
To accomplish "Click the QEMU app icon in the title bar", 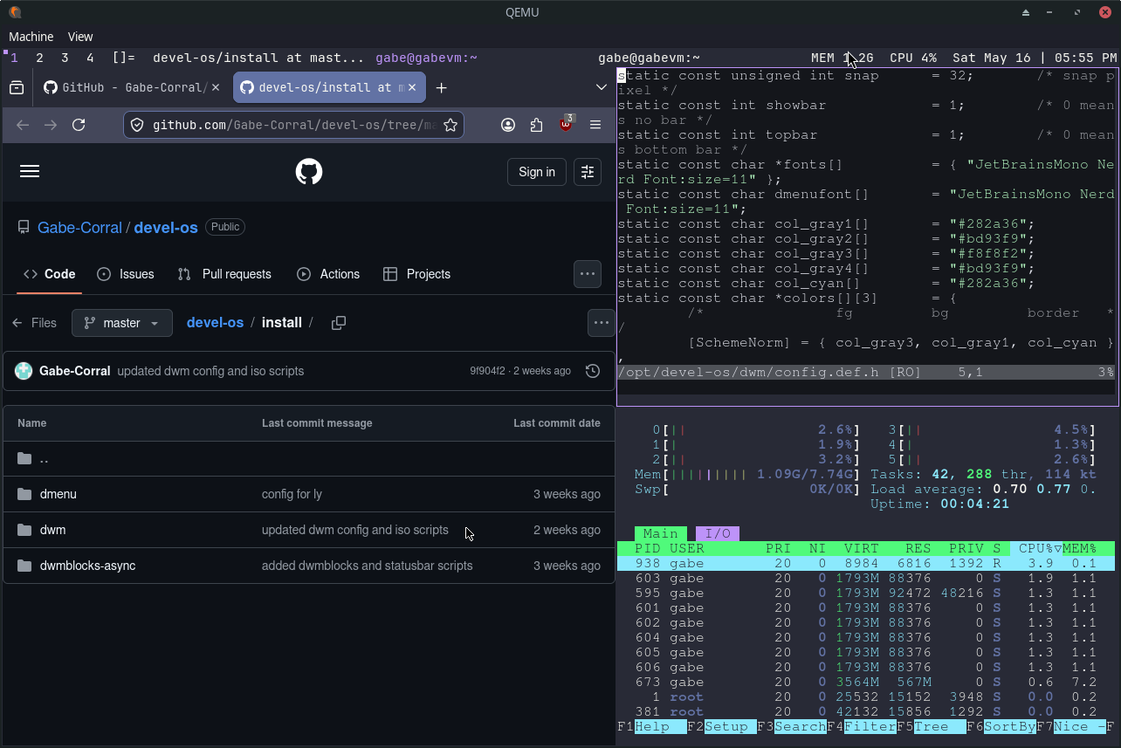I will tap(15, 12).
